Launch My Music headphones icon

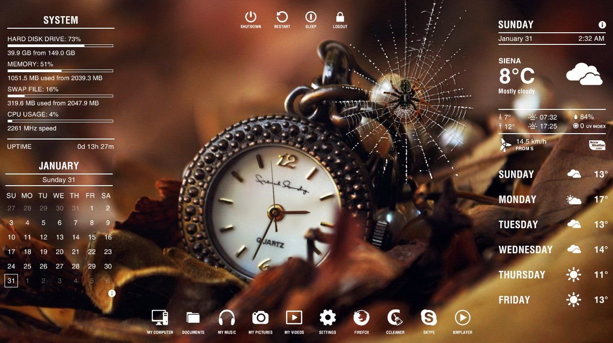click(227, 318)
